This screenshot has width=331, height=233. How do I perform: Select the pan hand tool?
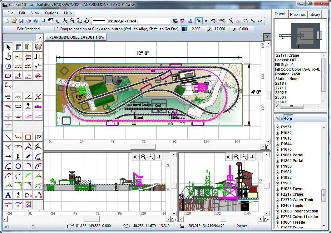[80, 21]
